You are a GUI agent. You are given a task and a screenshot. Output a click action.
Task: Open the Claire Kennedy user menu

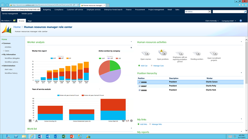(x=212, y=21)
